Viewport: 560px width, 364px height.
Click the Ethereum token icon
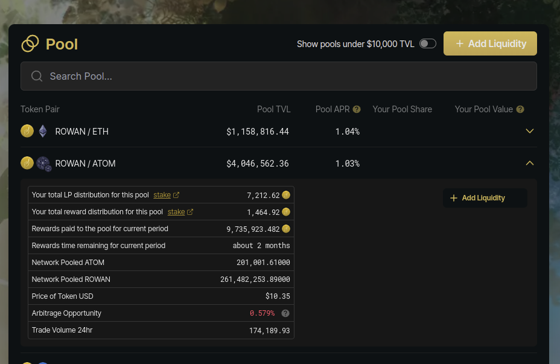(x=43, y=131)
